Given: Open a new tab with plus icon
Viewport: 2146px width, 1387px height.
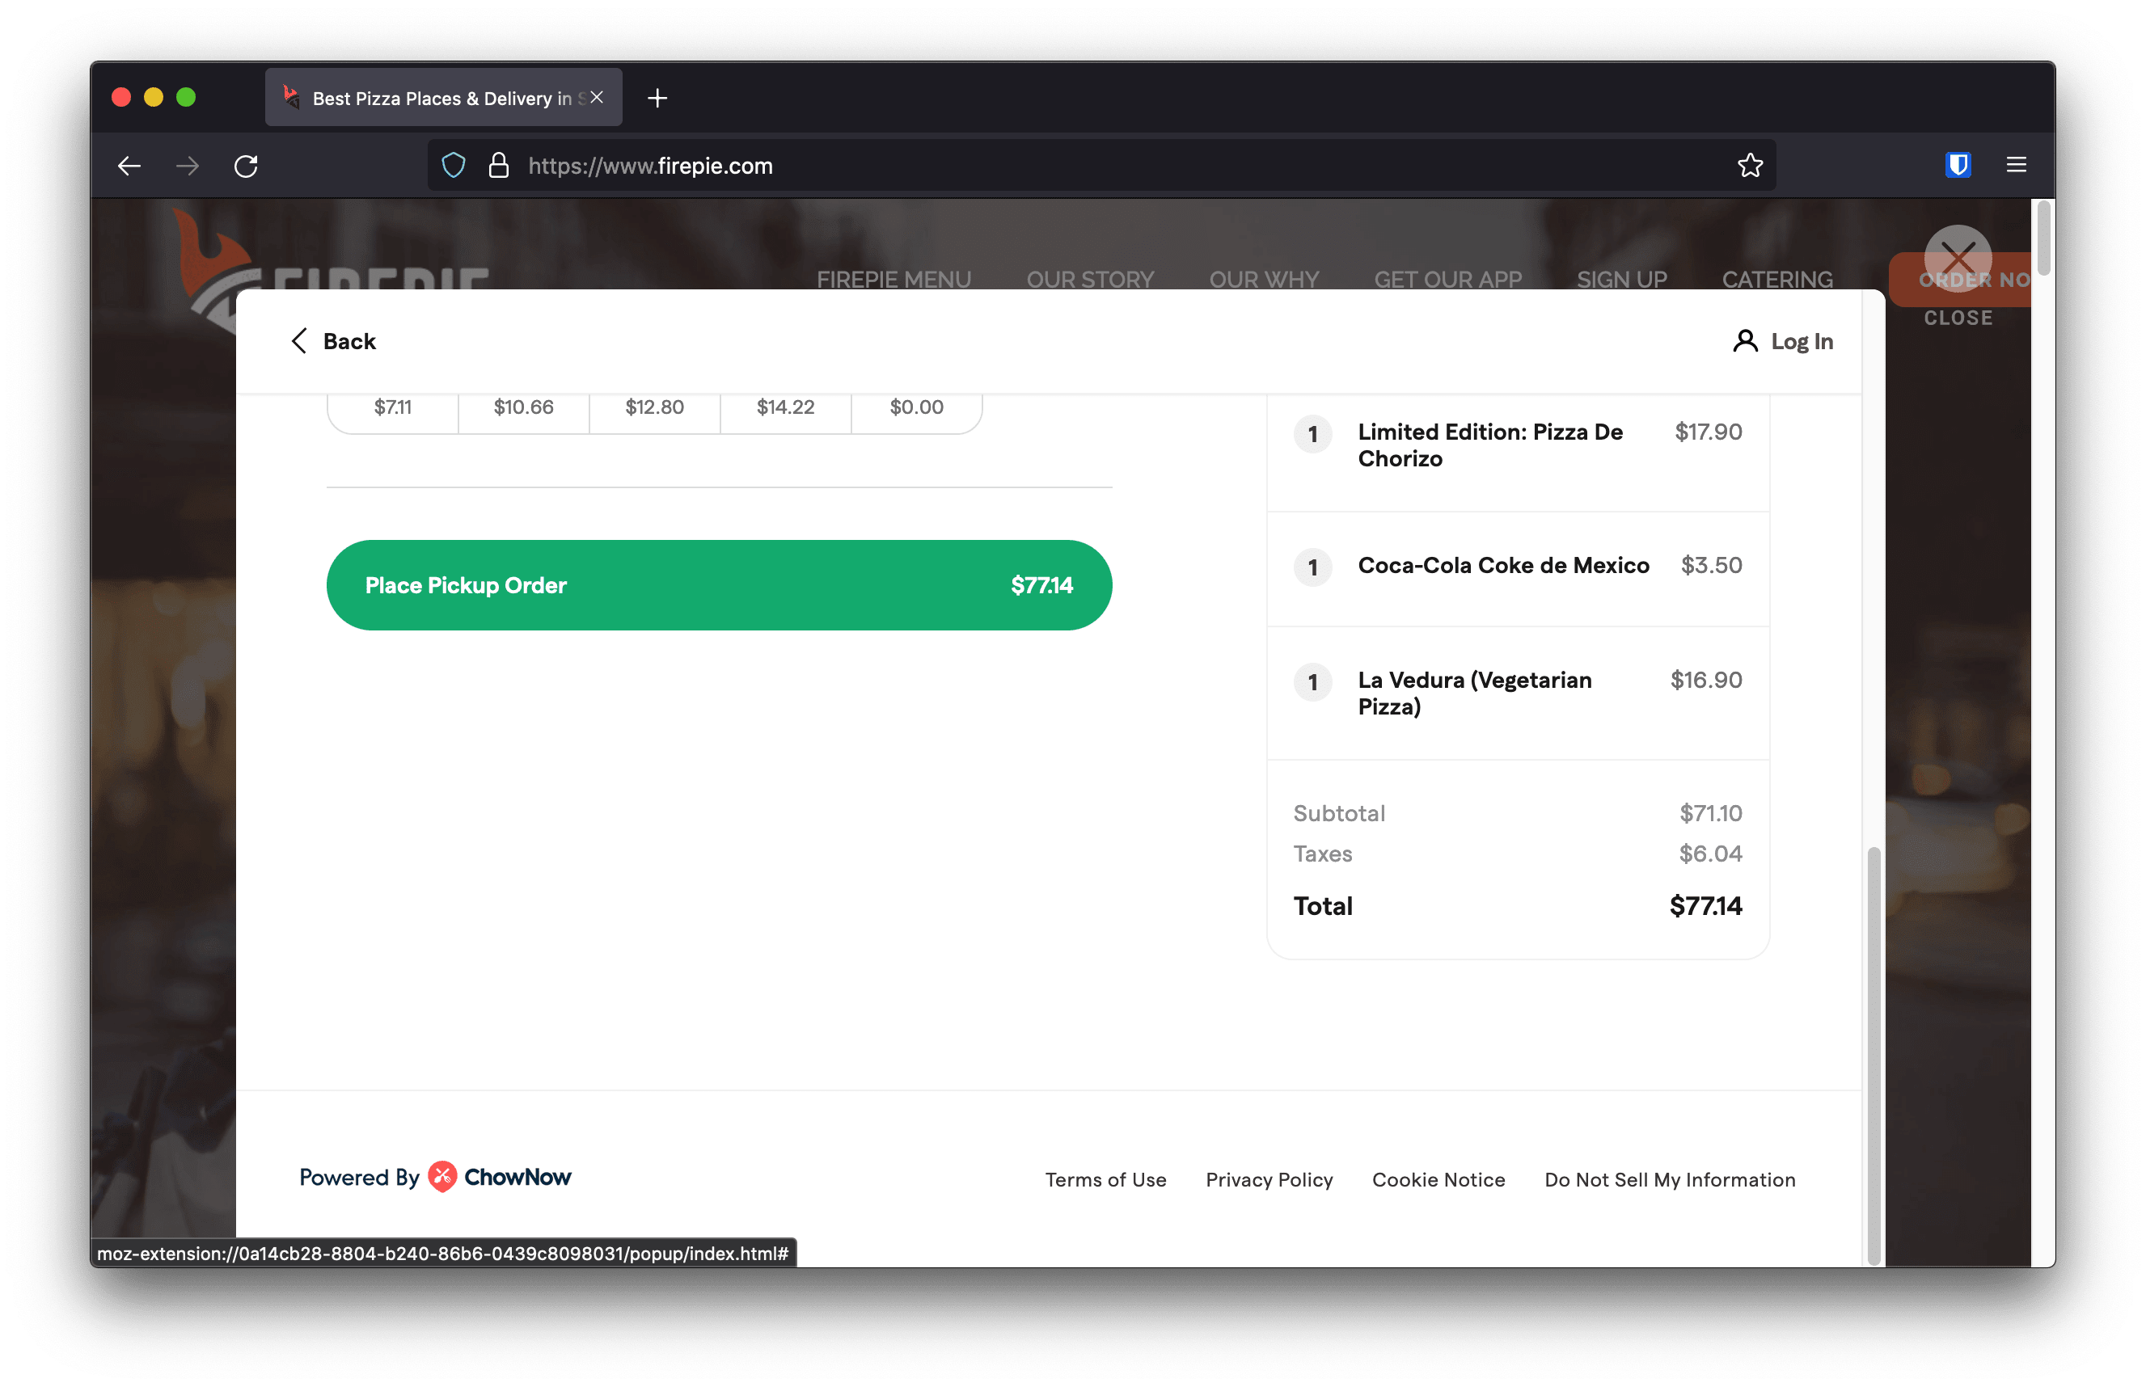Looking at the screenshot, I should (x=657, y=98).
